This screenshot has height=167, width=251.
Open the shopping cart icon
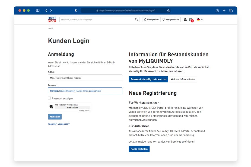[191, 20]
